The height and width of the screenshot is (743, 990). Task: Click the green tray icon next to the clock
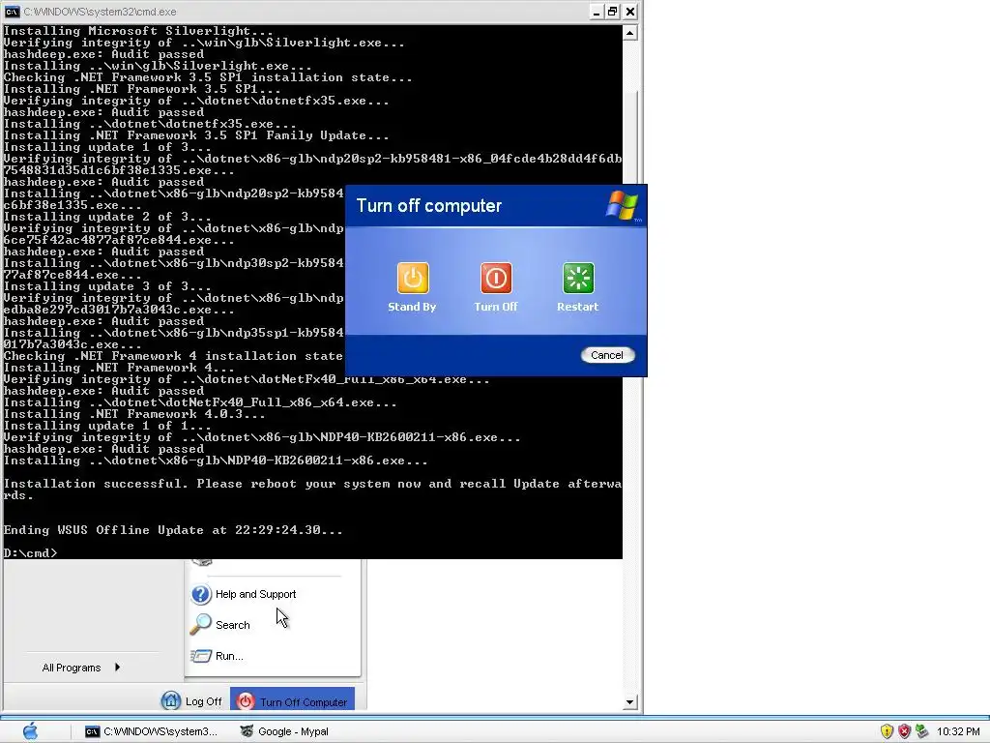[x=921, y=731]
